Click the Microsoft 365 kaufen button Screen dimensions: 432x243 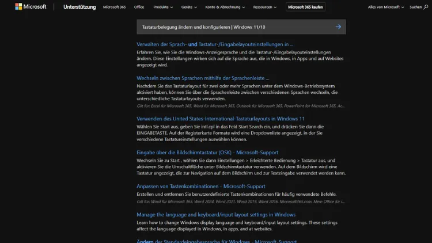pos(305,7)
